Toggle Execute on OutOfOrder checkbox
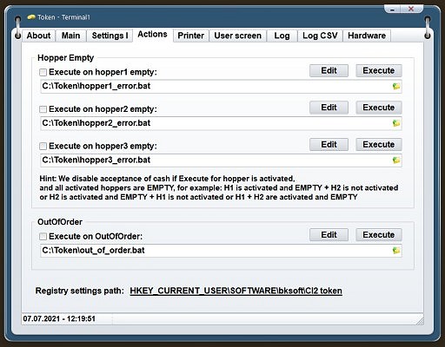The height and width of the screenshot is (347, 445). coord(43,236)
